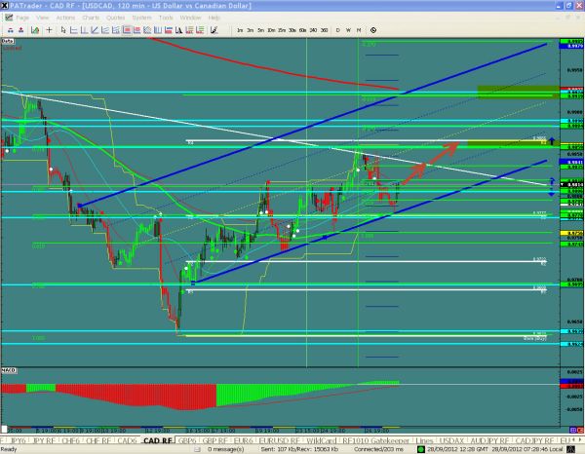This screenshot has width=585, height=454.
Task: Switch chart to Daily (D) timeframe
Action: pos(337,30)
